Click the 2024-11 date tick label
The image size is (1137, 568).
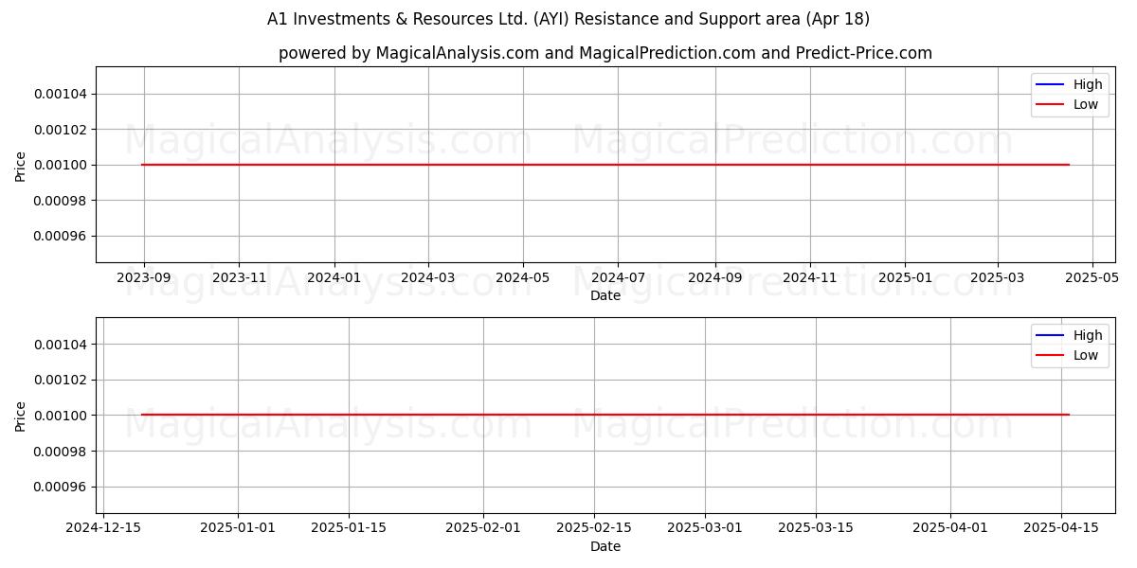809,277
